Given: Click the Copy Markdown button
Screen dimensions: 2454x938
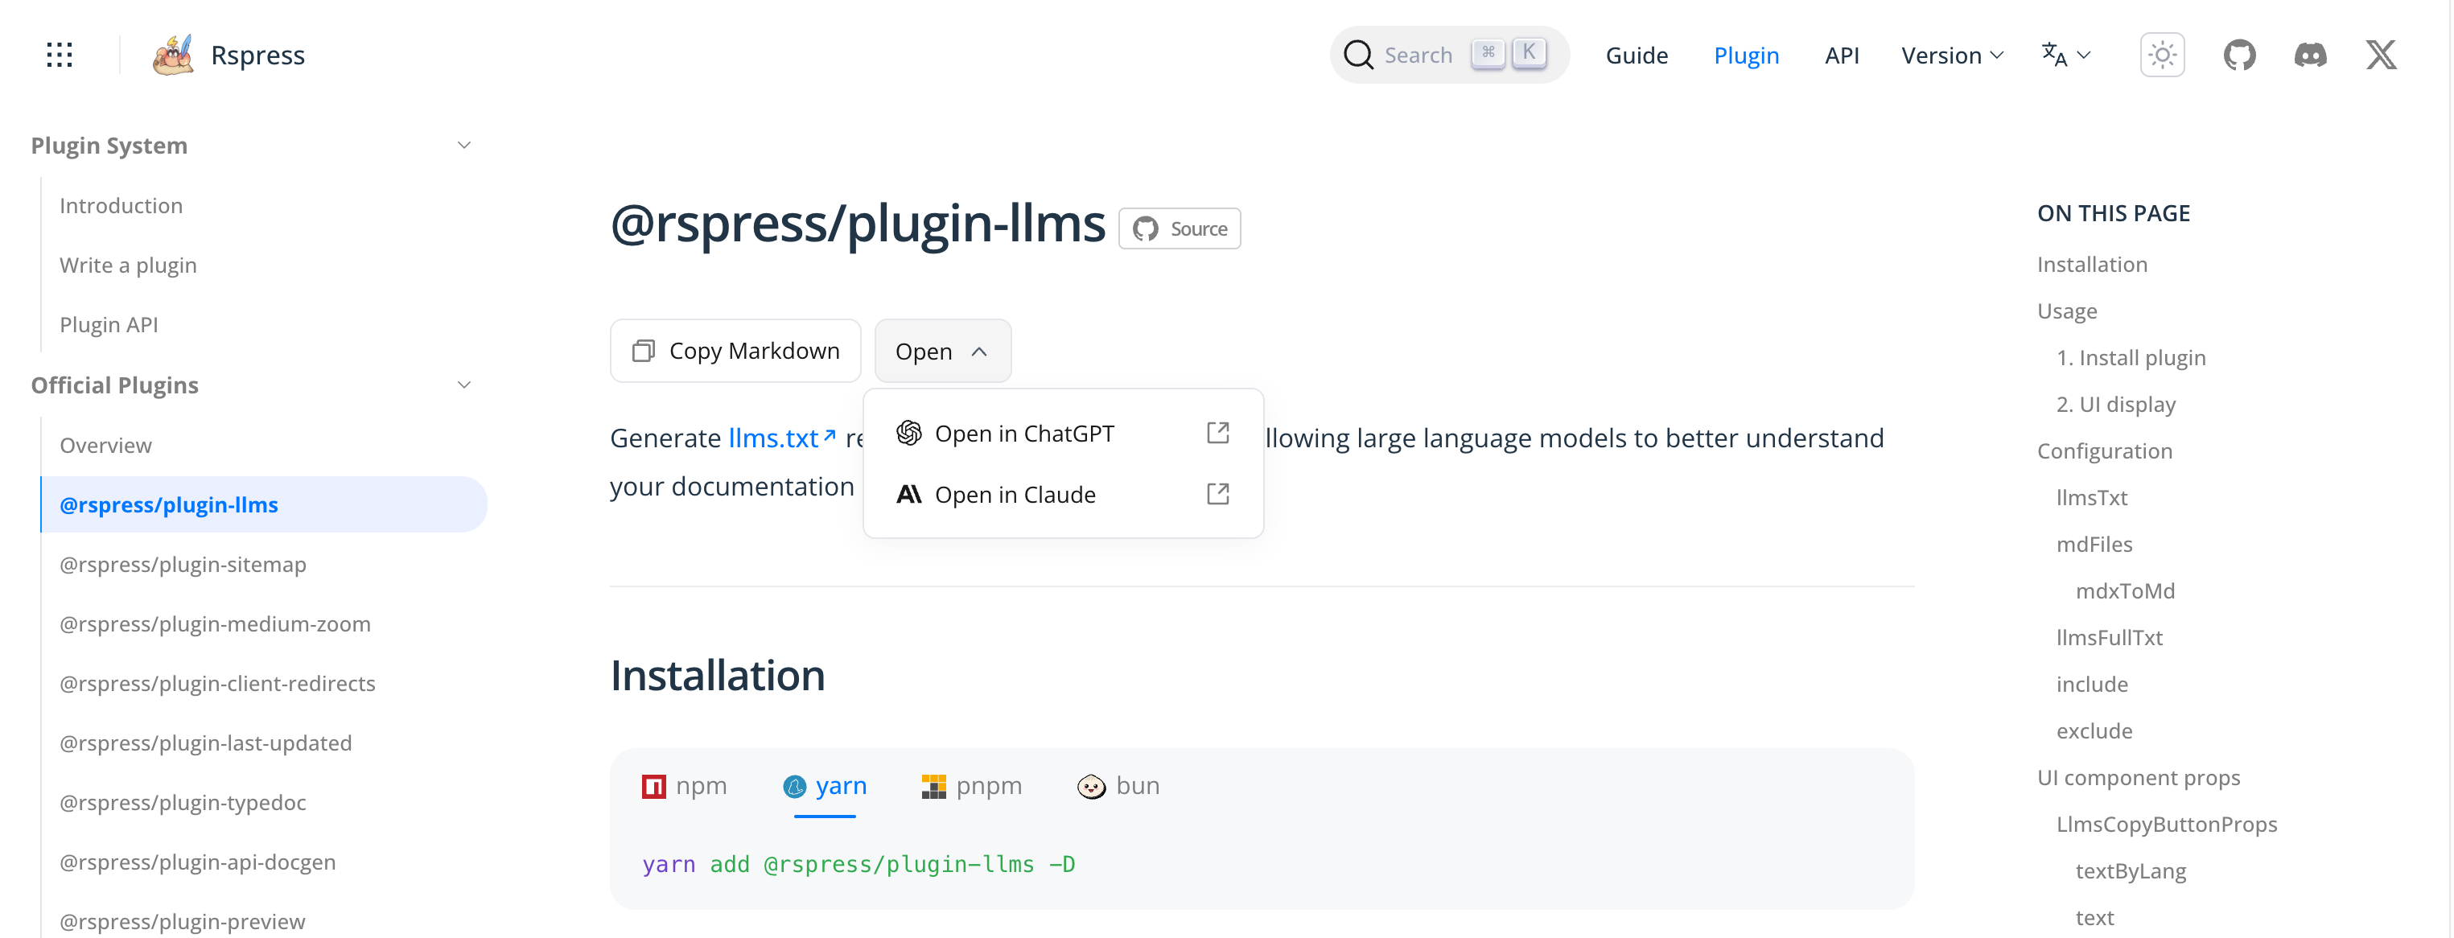Looking at the screenshot, I should click(x=735, y=352).
